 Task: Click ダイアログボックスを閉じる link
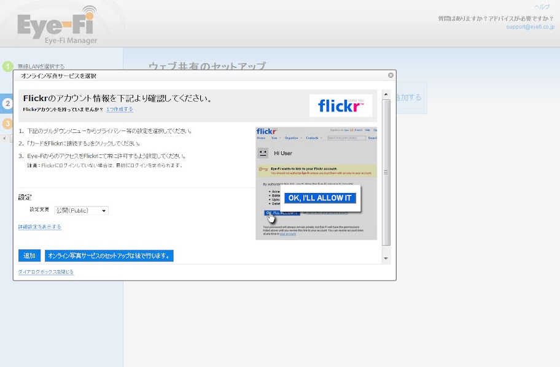46,272
